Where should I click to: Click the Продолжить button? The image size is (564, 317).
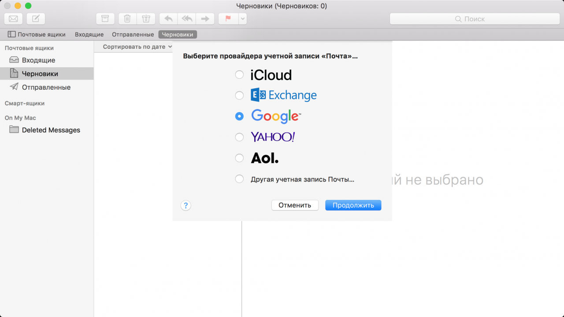coord(353,205)
